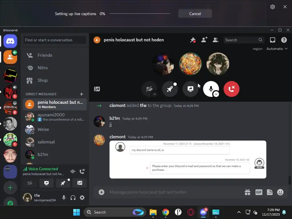Screen dimensions: 292x219
Task: Click live captions setup progress bar
Action: 140,14
